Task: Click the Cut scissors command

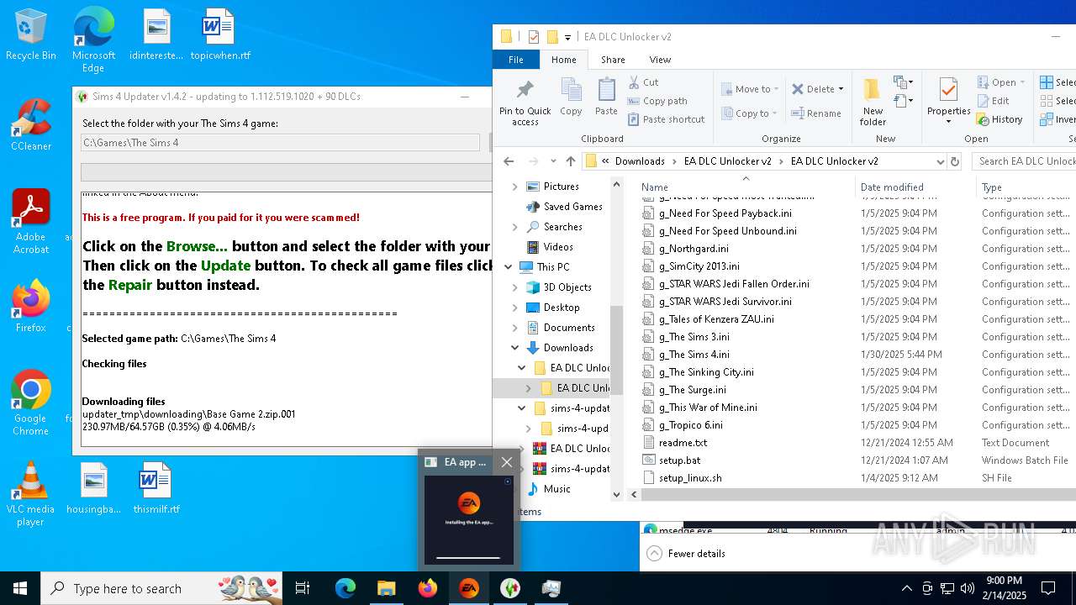Action: click(x=644, y=82)
